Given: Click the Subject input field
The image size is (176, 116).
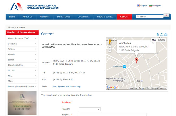Looking at the screenshot, I should point(113,114).
